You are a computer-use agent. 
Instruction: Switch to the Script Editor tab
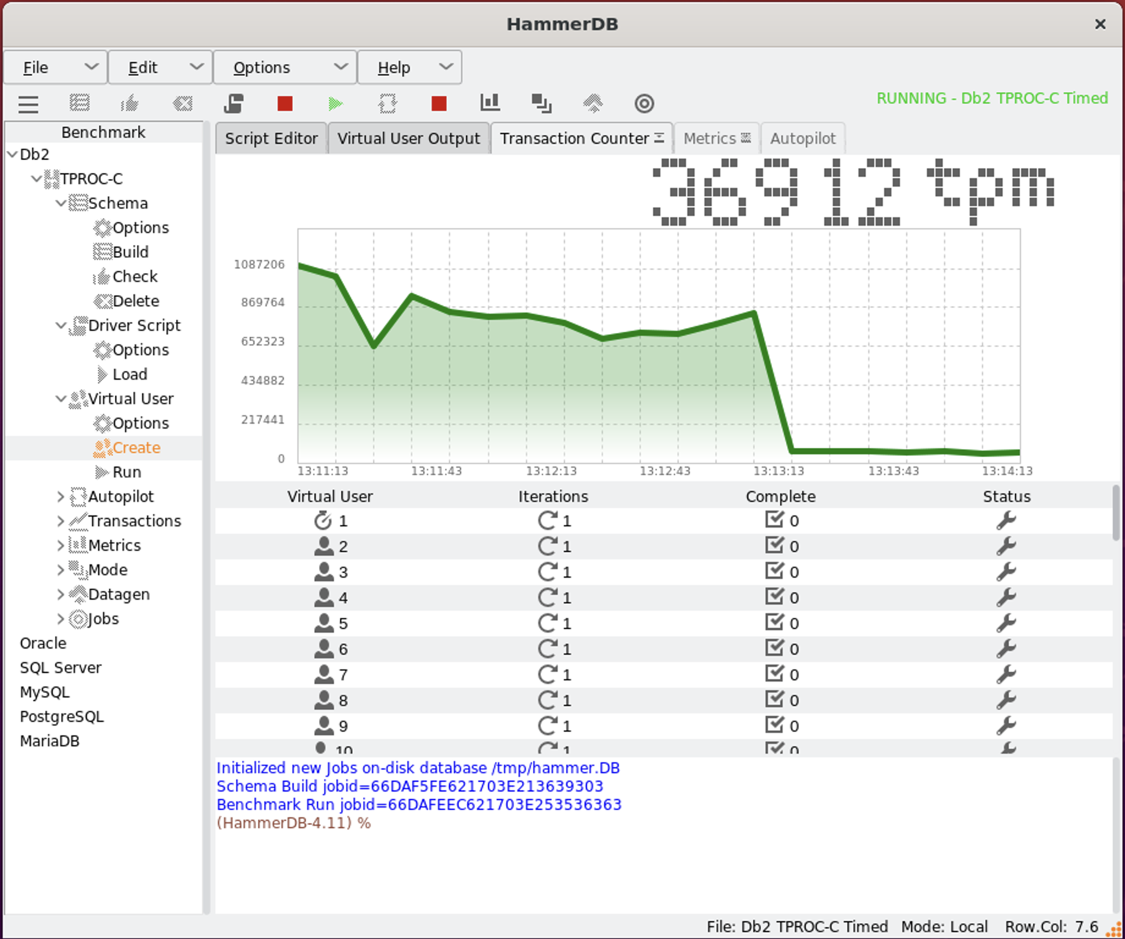pyautogui.click(x=271, y=139)
